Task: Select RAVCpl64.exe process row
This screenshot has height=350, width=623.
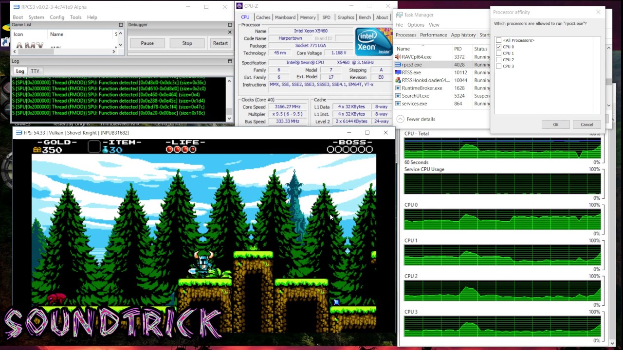Action: tap(442, 57)
